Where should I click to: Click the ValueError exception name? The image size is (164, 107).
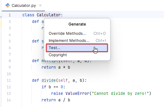pyautogui.click(x=77, y=93)
